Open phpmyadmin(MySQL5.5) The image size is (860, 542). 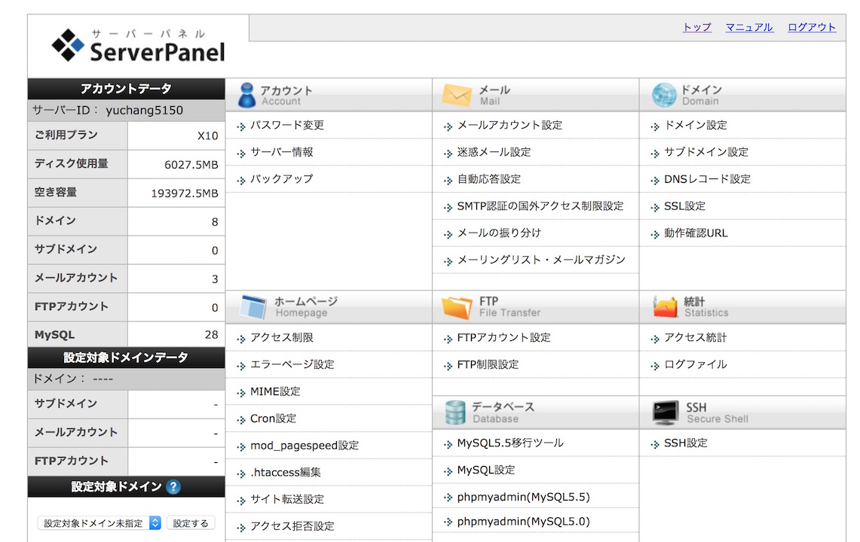click(523, 497)
